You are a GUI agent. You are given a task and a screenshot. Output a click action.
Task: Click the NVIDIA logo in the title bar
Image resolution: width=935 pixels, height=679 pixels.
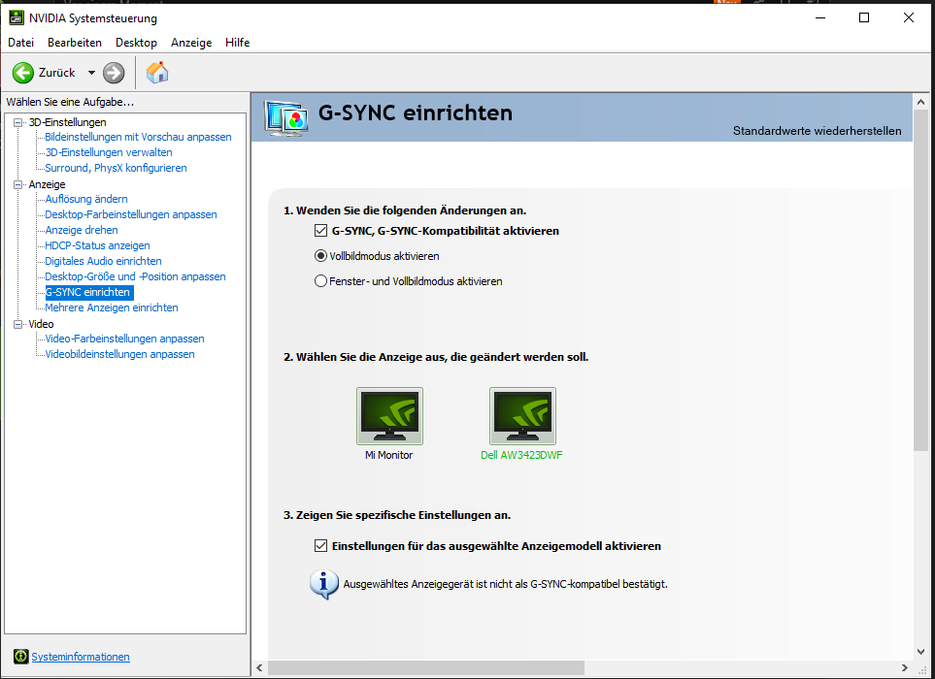[x=17, y=17]
